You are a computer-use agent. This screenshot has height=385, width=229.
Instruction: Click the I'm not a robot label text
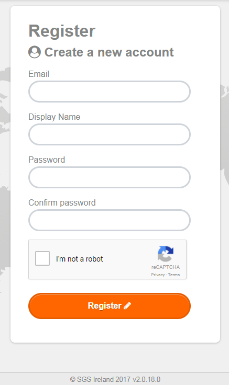click(80, 259)
